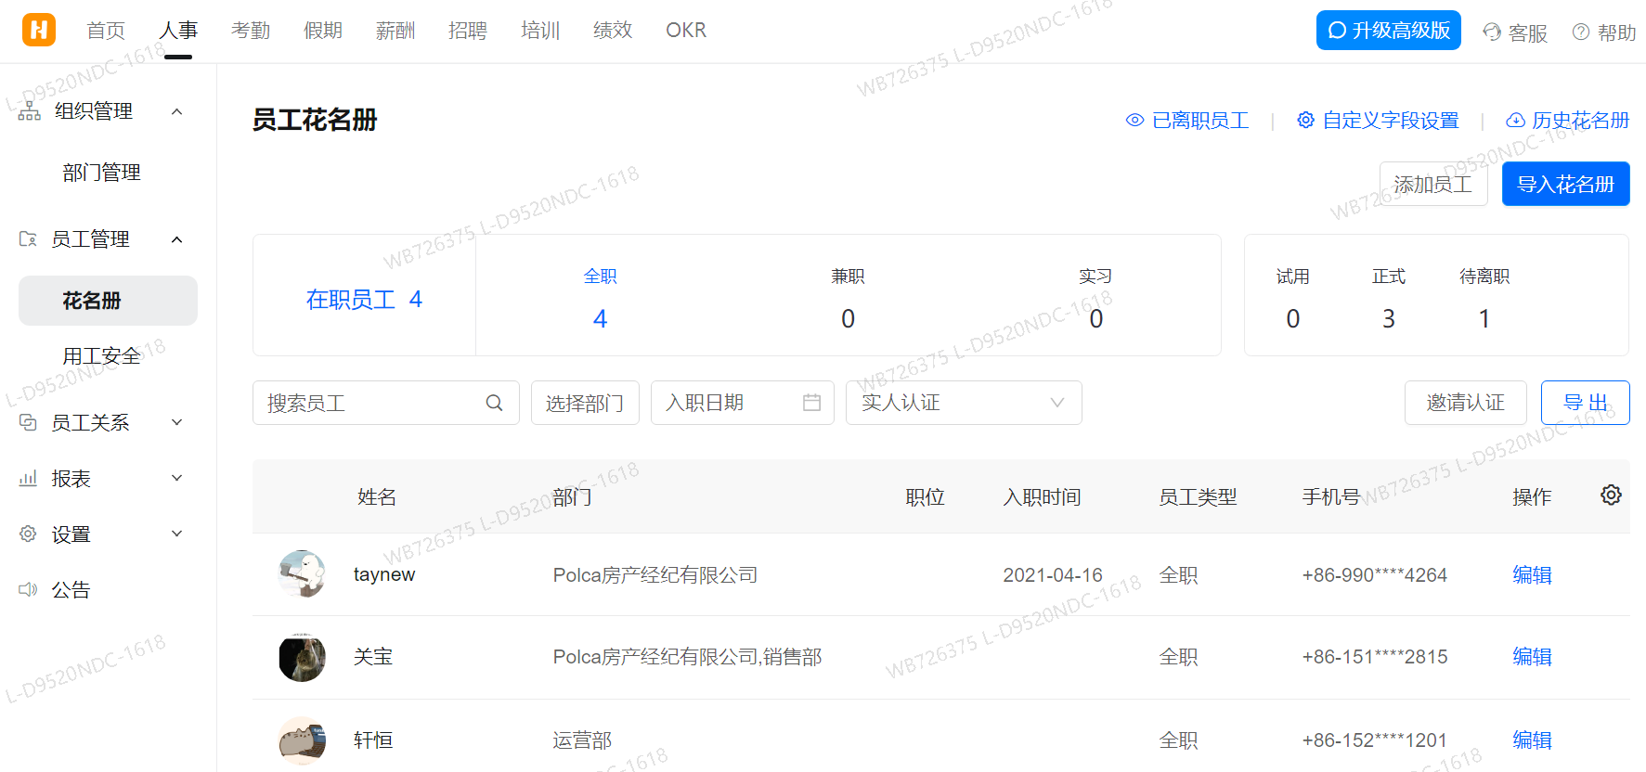Open the 薪酬 top navigation tab
The height and width of the screenshot is (772, 1646).
pyautogui.click(x=395, y=31)
